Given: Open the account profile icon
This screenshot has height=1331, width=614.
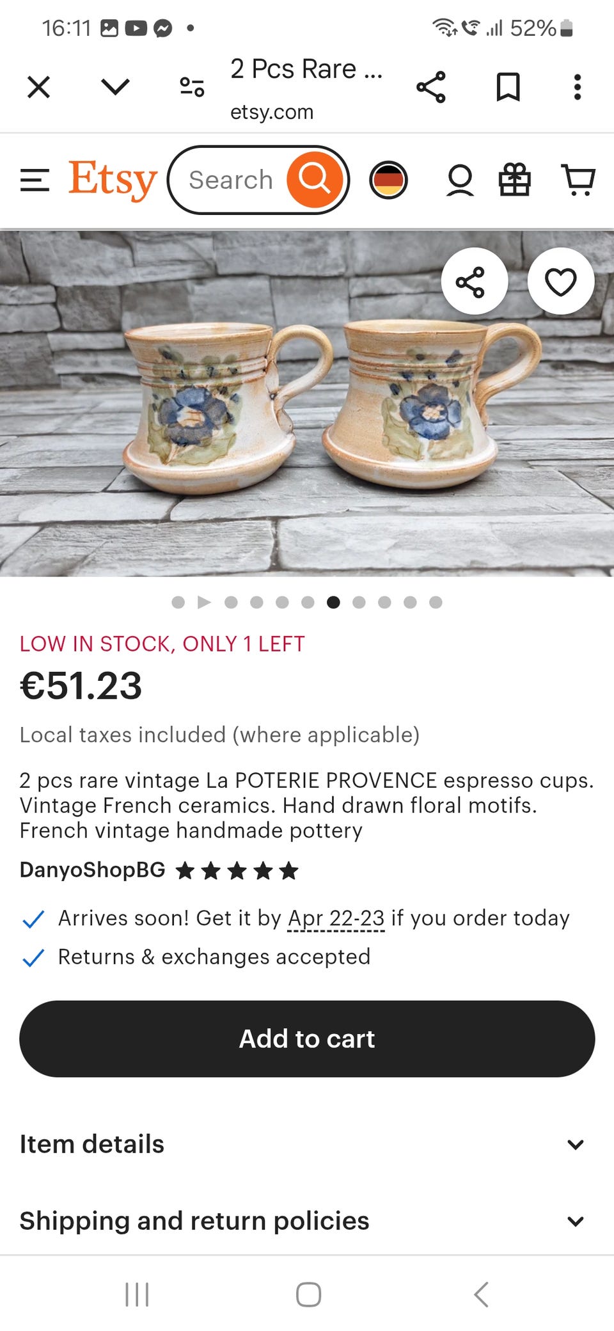Looking at the screenshot, I should (460, 180).
